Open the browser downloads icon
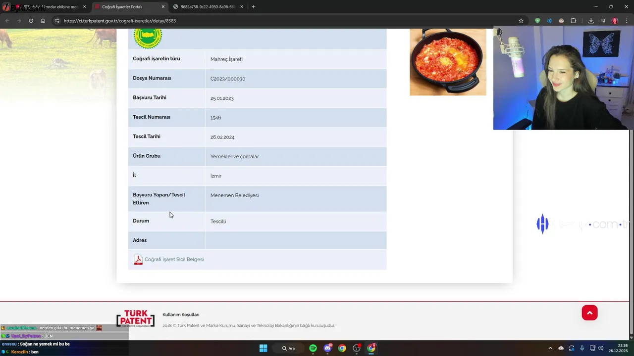 591,21
